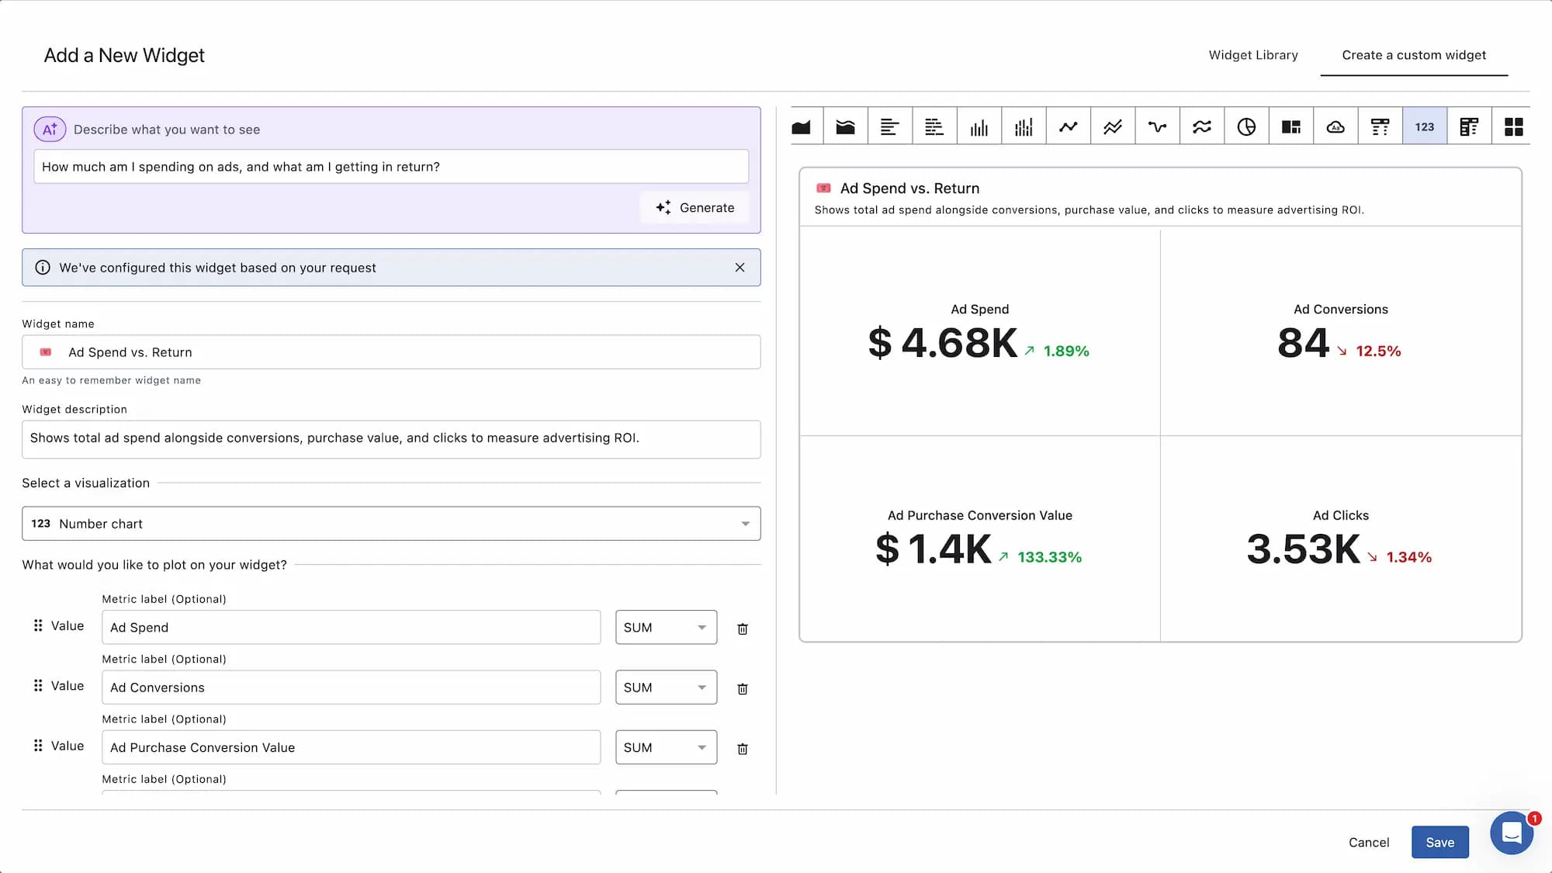Save the new widget
The height and width of the screenshot is (873, 1552).
tap(1439, 842)
